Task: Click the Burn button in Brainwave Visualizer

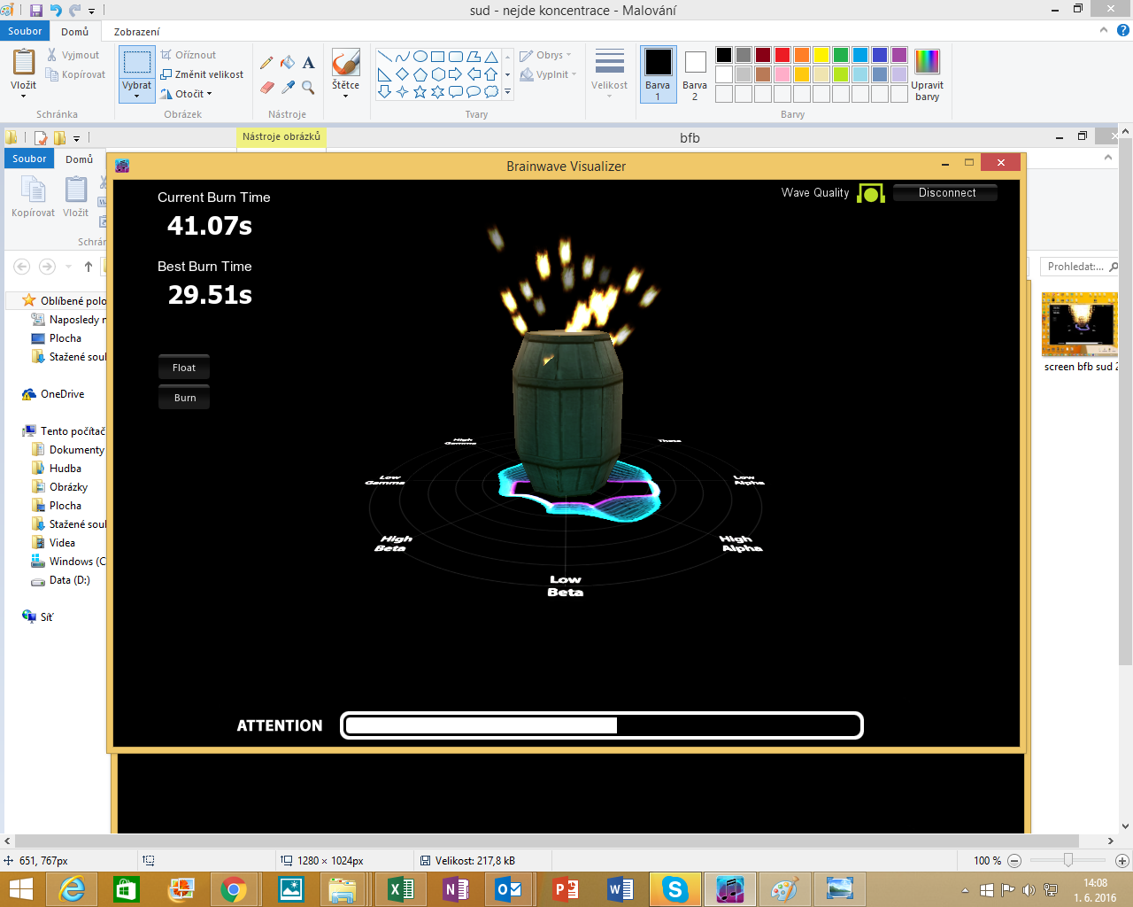Action: pos(184,398)
